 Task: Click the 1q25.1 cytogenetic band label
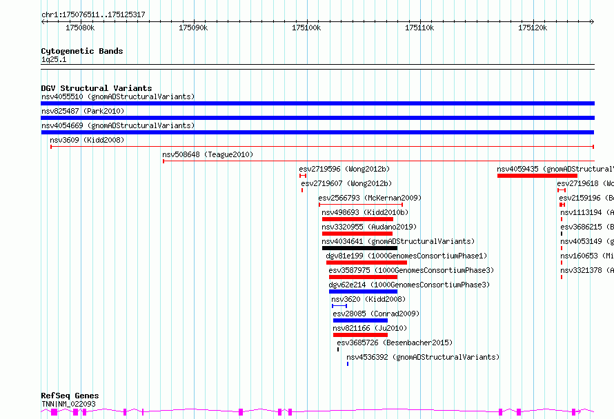click(54, 59)
